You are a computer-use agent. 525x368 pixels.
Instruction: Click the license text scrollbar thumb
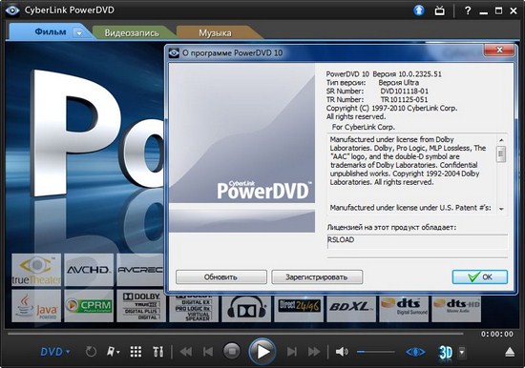tap(501, 153)
